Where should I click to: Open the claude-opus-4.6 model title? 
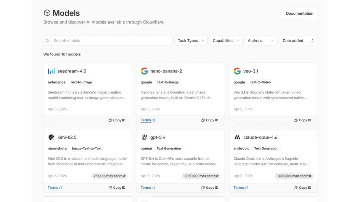click(261, 137)
